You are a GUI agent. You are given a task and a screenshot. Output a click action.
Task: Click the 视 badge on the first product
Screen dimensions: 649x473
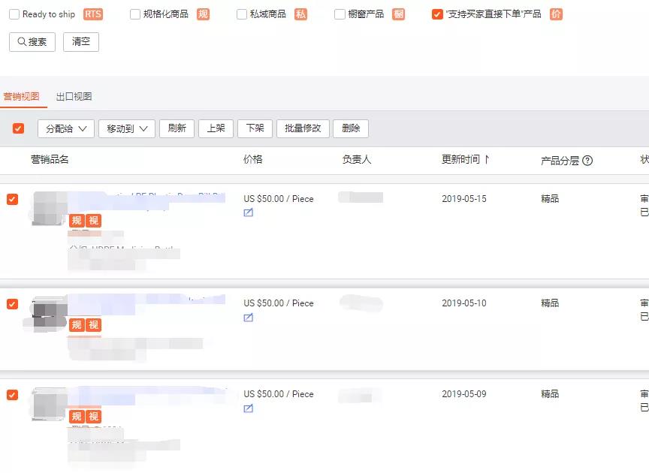point(92,221)
